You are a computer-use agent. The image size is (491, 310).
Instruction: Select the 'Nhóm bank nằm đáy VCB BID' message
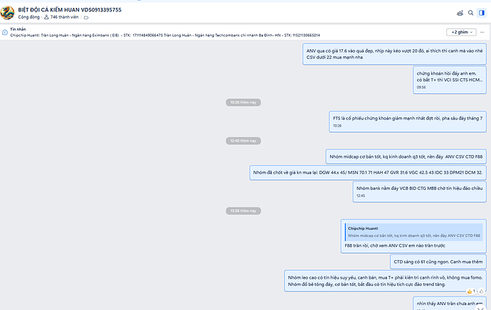[x=419, y=192]
